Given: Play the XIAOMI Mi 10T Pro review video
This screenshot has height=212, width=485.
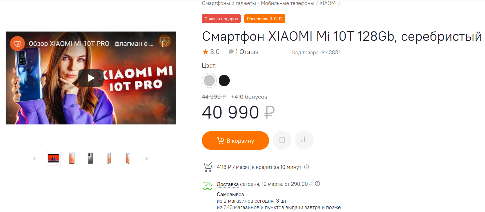Looking at the screenshot, I should click(91, 78).
